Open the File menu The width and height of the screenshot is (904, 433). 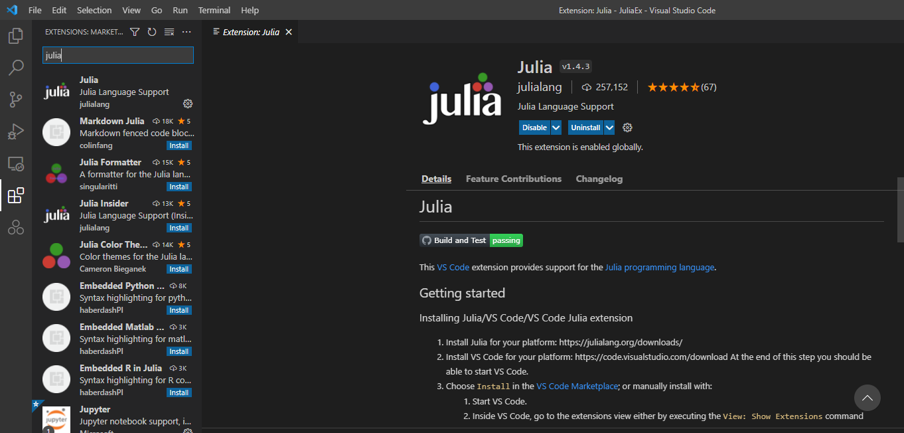click(35, 10)
